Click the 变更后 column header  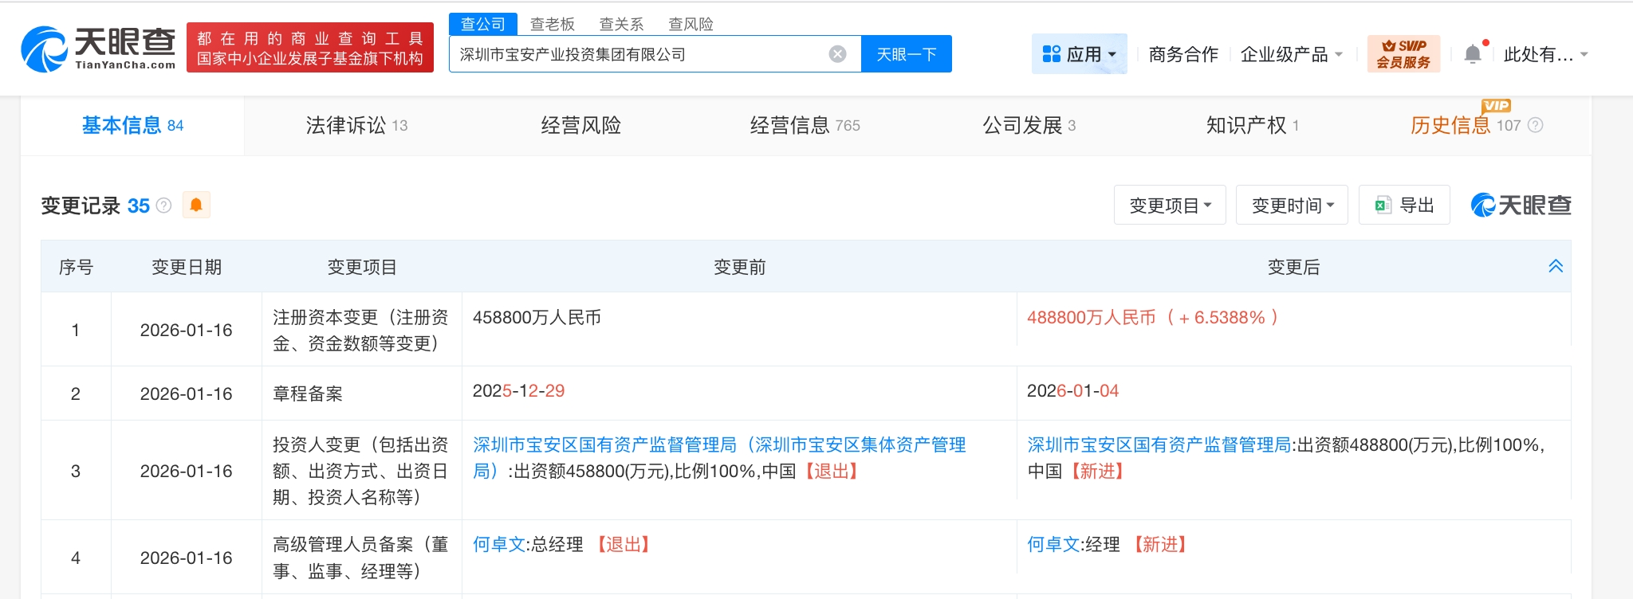pyautogui.click(x=1293, y=267)
